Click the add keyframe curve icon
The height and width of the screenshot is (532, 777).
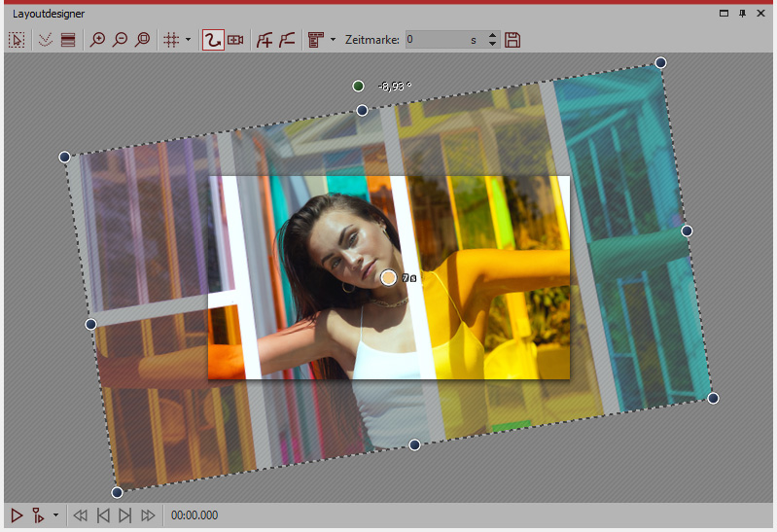coord(265,40)
